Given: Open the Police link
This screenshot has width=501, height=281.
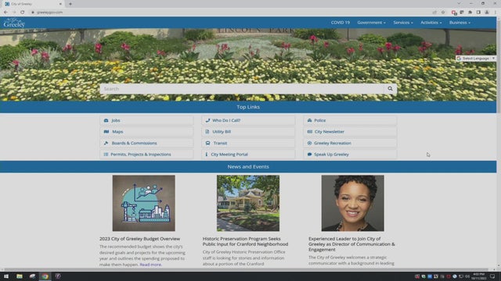Looking at the screenshot, I should coord(350,120).
